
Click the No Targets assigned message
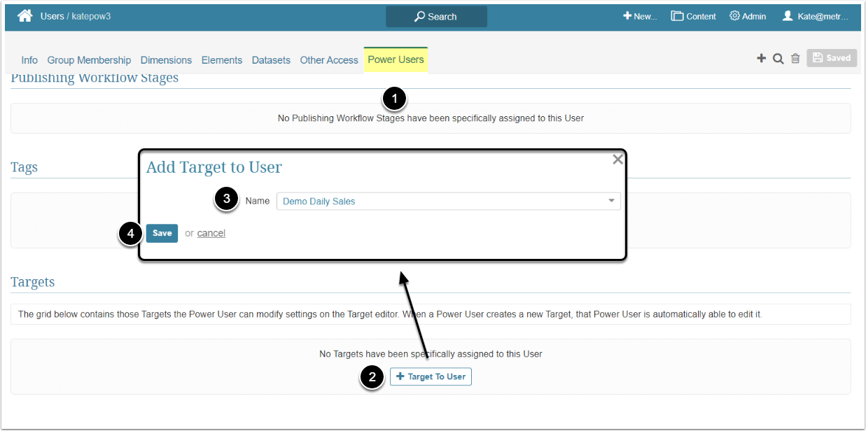[431, 354]
